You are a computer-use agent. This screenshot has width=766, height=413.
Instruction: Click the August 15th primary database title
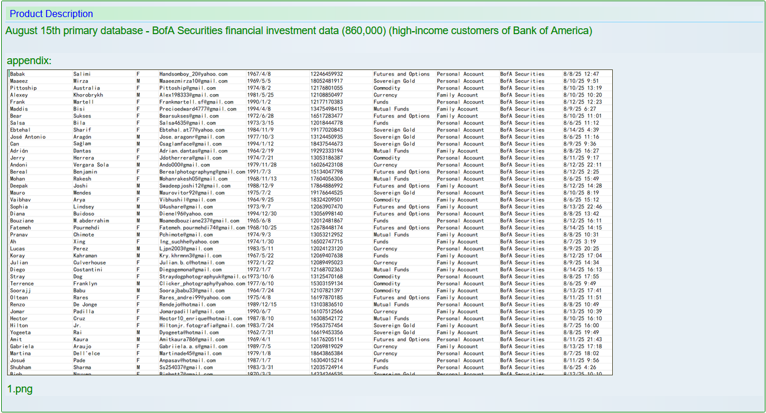[298, 31]
